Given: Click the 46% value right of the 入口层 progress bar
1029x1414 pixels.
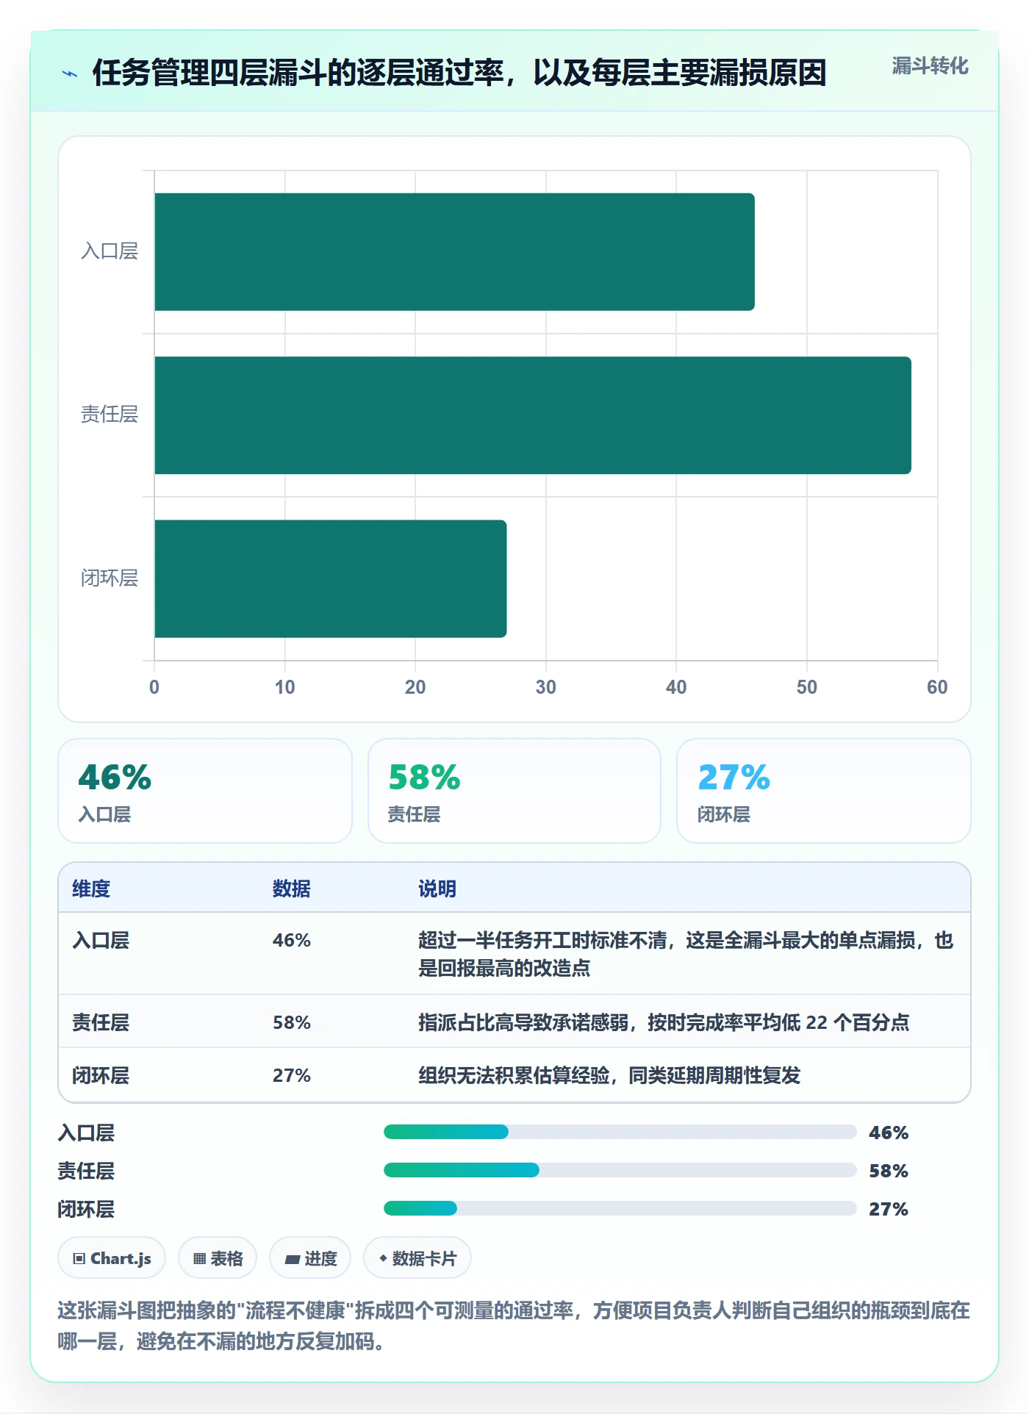Looking at the screenshot, I should click(x=889, y=1133).
